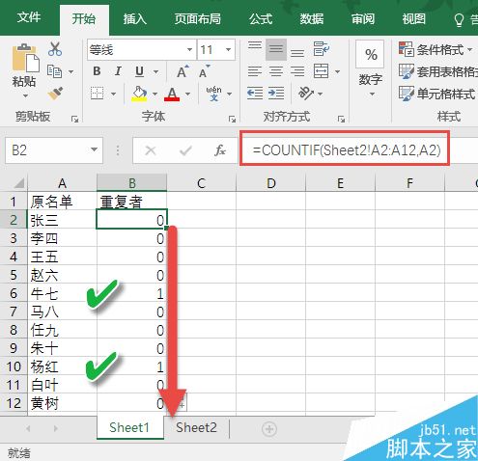This screenshot has width=478, height=461.
Task: Select the Format Painter brush
Action: [55, 93]
